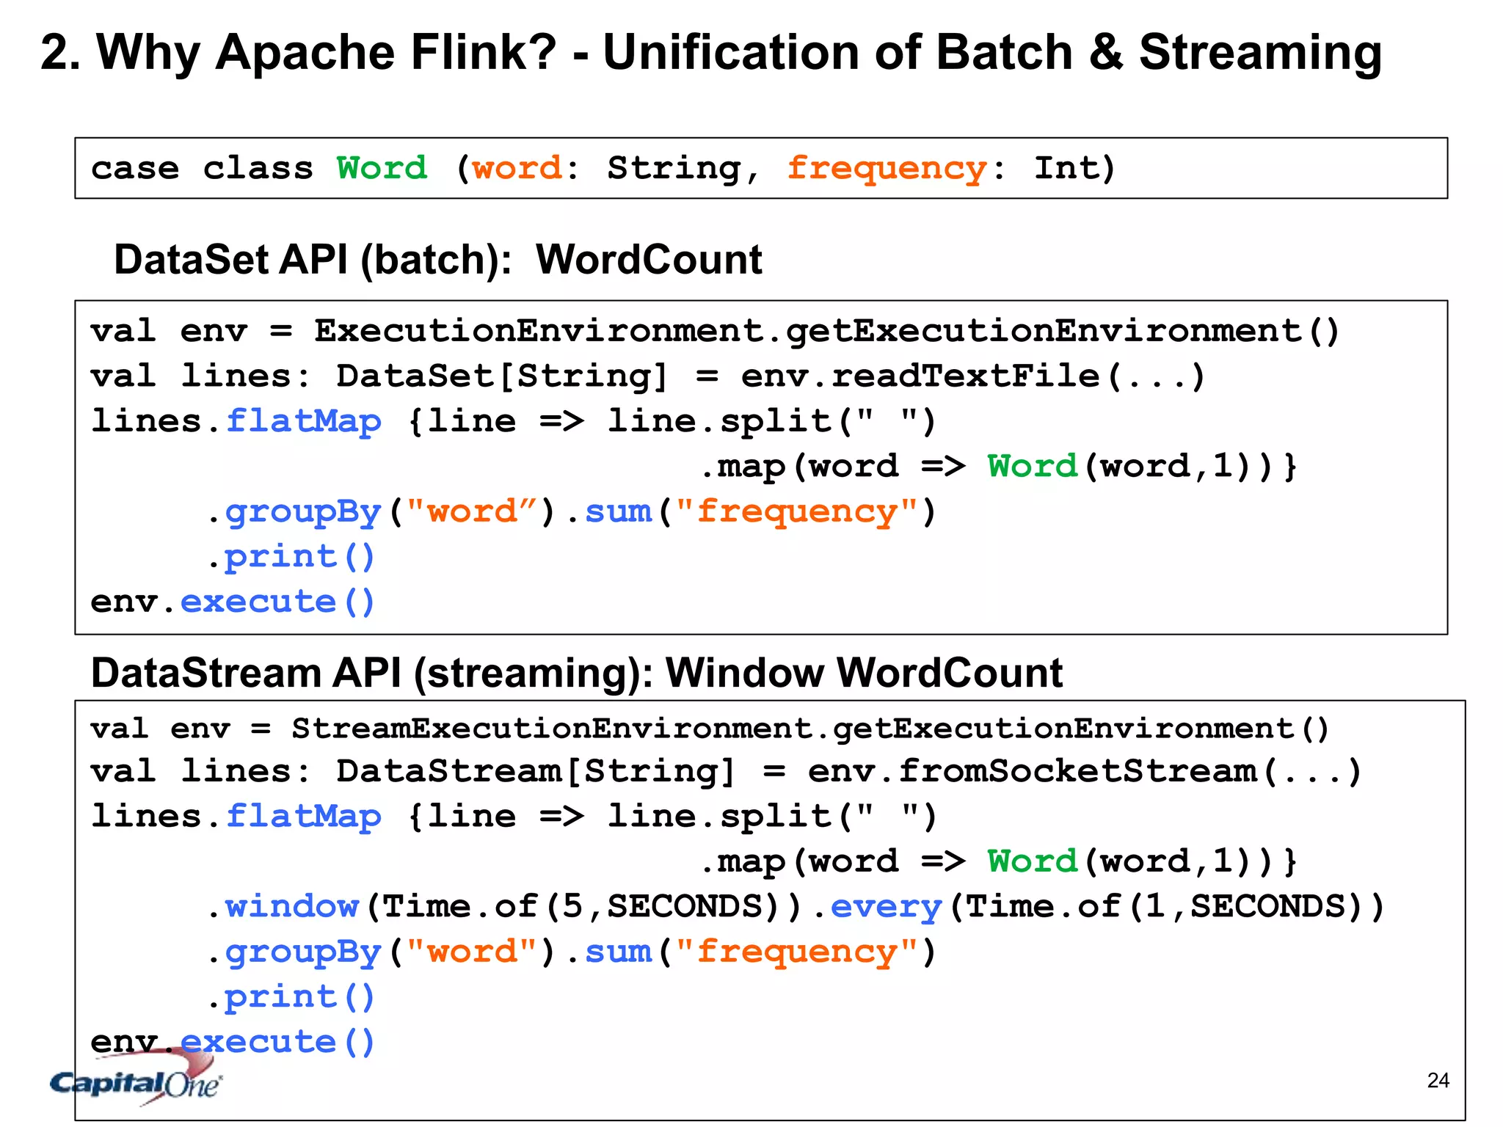
Task: Click the orange 'frequency' parameter in the case class
Action: pyautogui.click(x=887, y=169)
